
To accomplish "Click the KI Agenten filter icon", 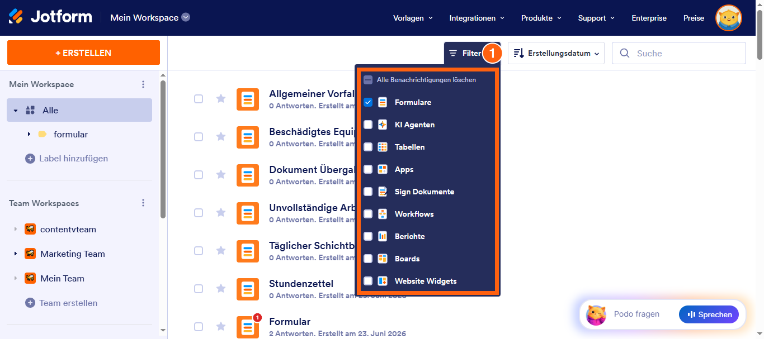I will (x=383, y=125).
